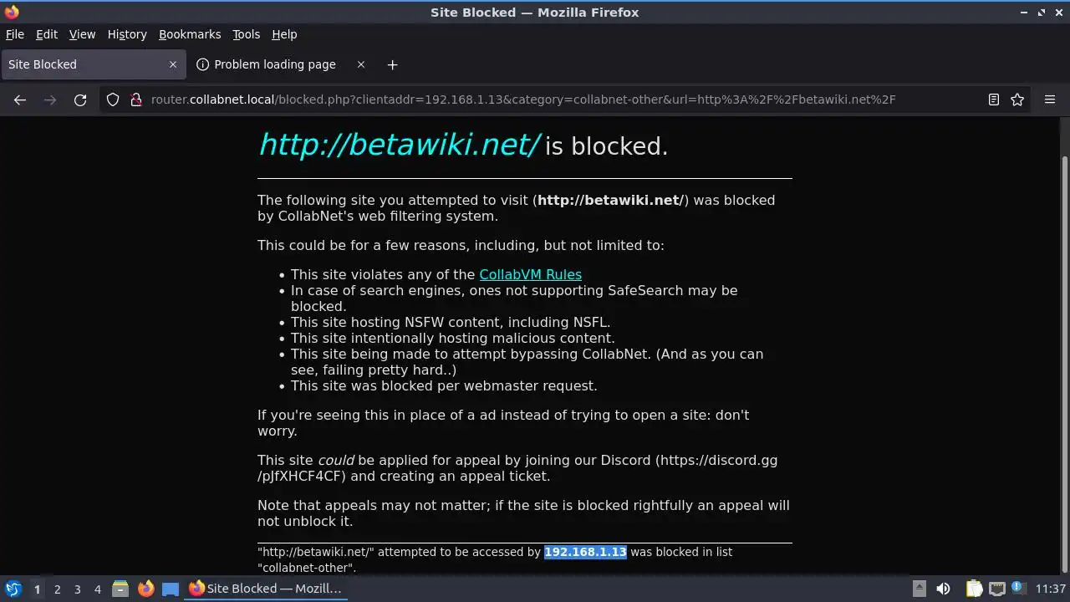Launch Firefox from taskbar quicklaunch
The image size is (1070, 602).
(x=145, y=589)
